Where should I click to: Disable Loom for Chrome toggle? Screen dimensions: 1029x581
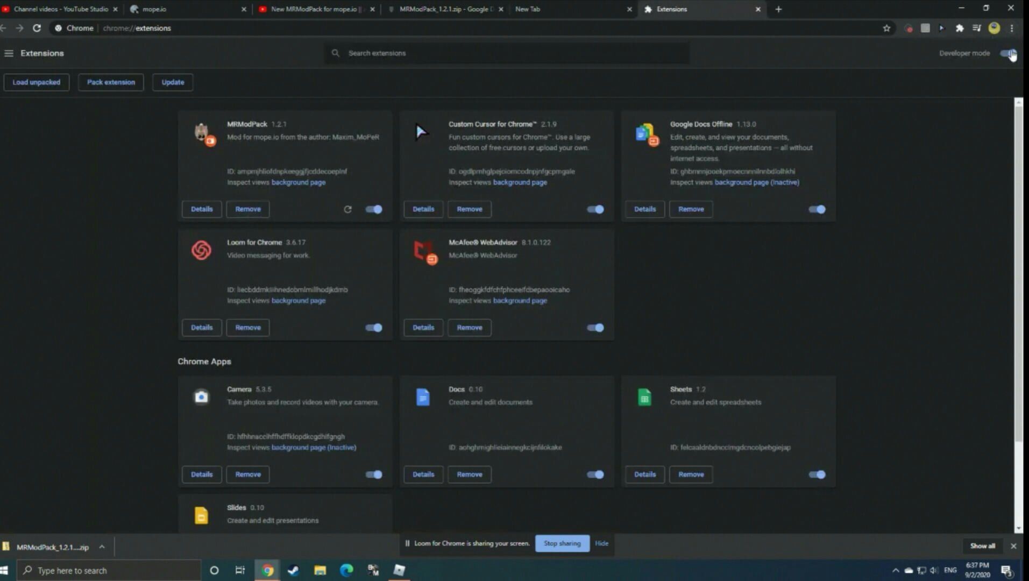click(374, 328)
